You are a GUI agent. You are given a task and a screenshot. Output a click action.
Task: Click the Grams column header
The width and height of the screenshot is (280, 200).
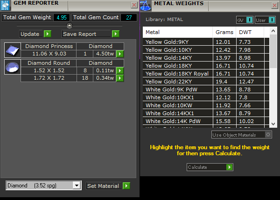click(224, 32)
